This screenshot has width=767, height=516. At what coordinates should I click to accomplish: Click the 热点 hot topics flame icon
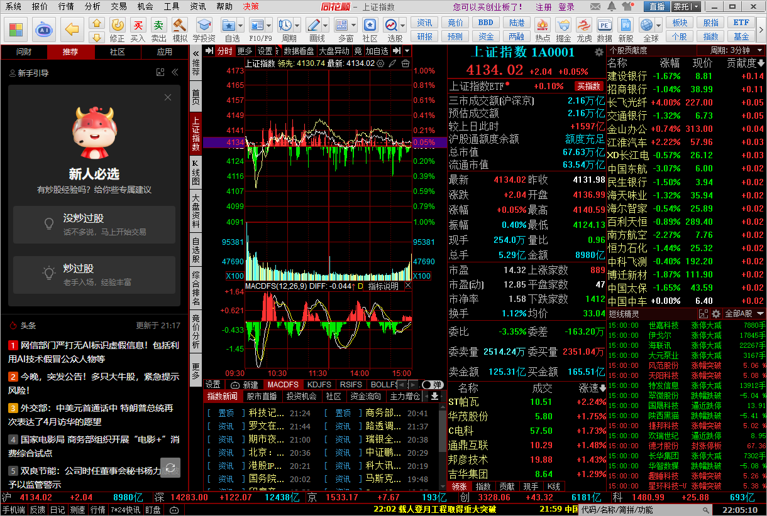point(543,29)
